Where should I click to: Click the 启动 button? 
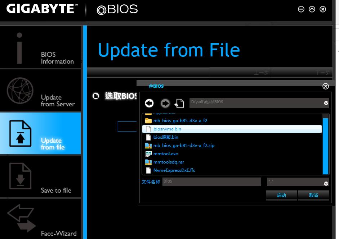[x=281, y=196]
